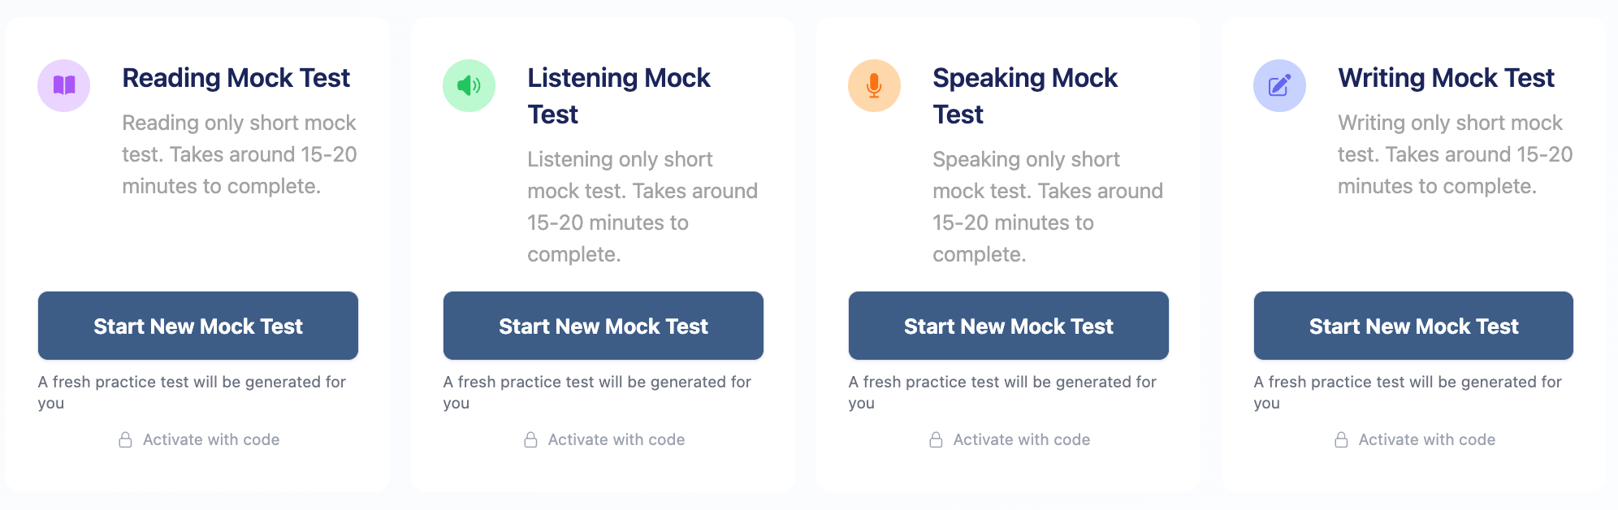Viewport: 1618px width, 510px height.
Task: Activate Speaking Mock Test with code
Action: tap(1021, 439)
